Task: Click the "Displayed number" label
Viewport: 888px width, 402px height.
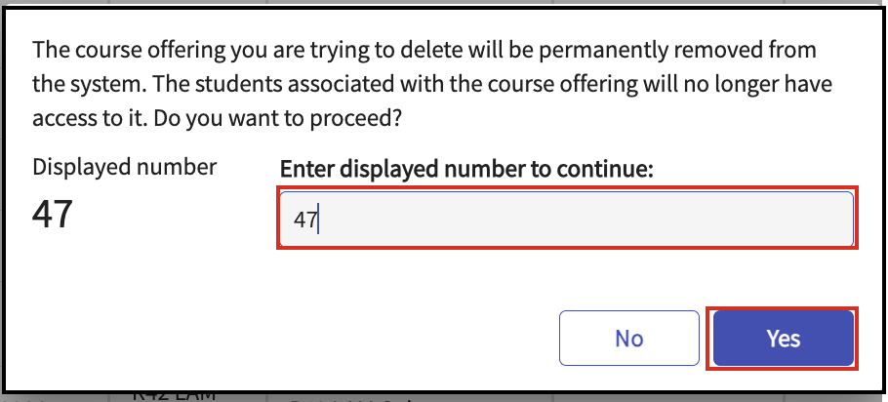Action: point(125,167)
